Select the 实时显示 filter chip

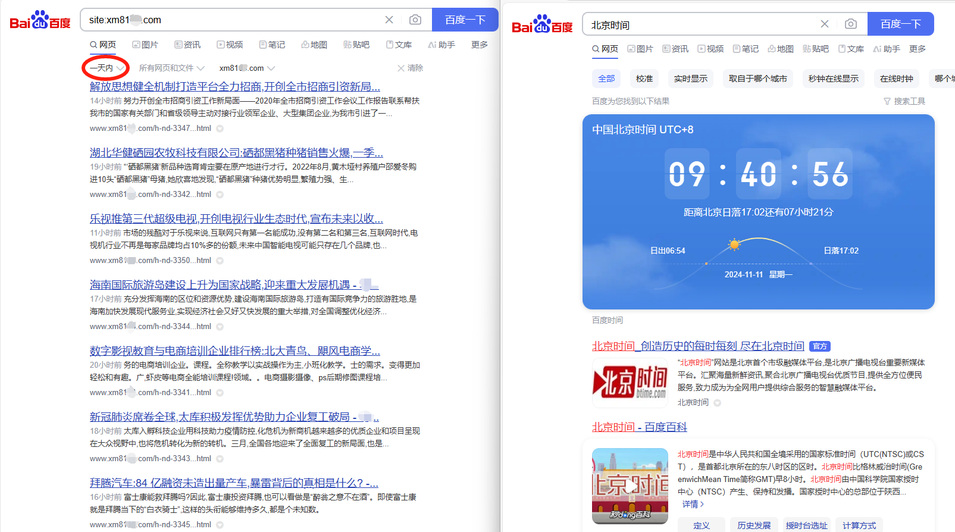690,79
